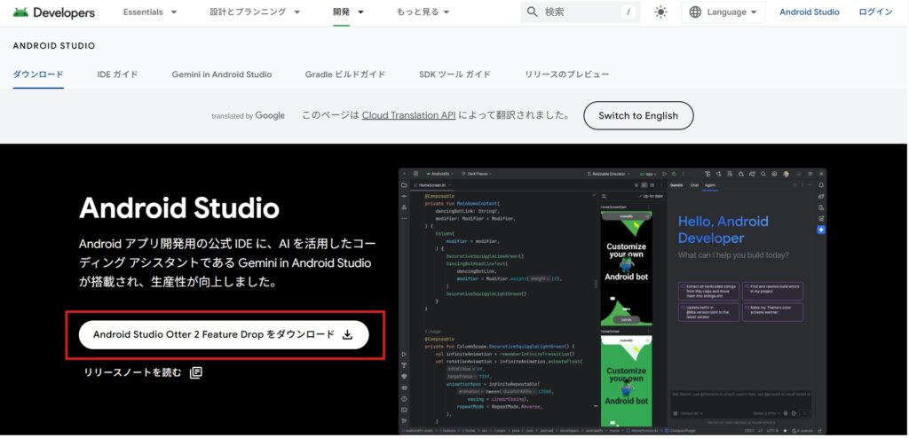Follow the Cloud Translation API link
The height and width of the screenshot is (438, 909).
click(408, 115)
